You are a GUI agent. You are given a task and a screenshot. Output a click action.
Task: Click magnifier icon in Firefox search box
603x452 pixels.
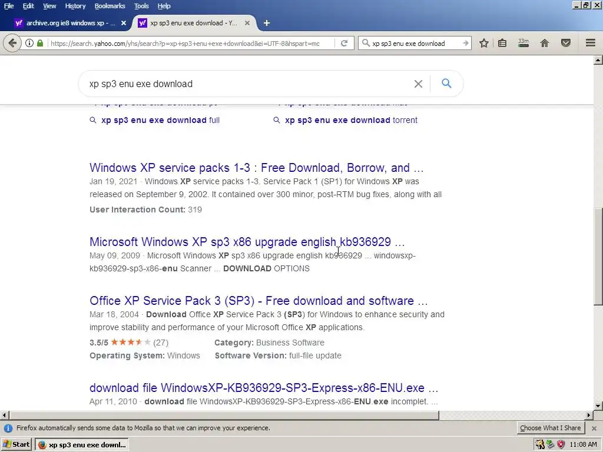[x=366, y=43]
